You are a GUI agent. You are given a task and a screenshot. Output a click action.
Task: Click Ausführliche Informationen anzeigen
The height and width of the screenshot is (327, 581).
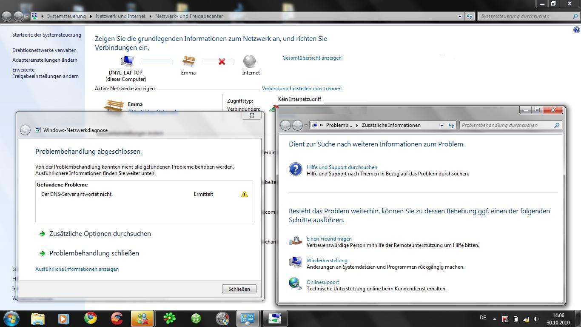[x=77, y=269]
